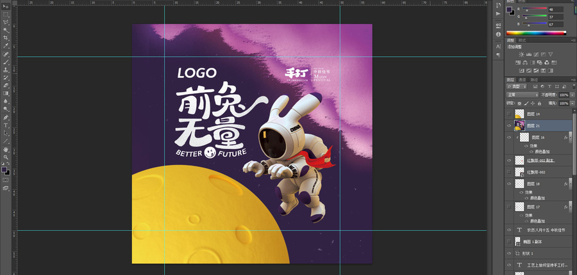
Task: Select the Polygonal Lasso tool
Action: click(6, 22)
